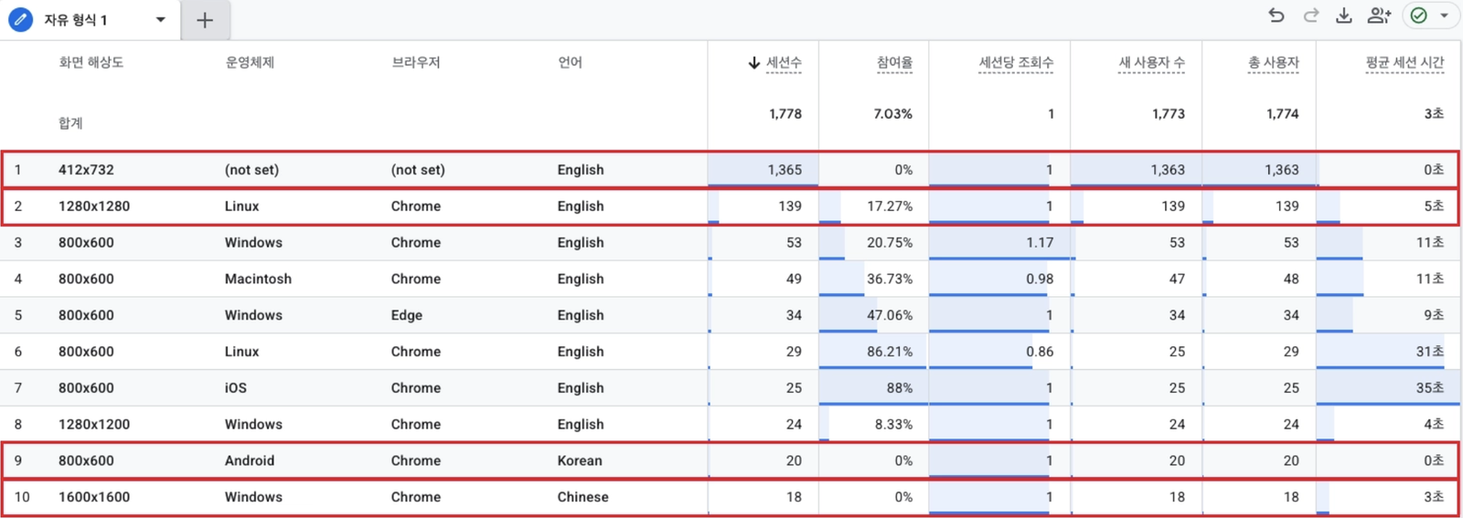Expand the status check dropdown arrow
The image size is (1463, 518).
pos(1444,16)
